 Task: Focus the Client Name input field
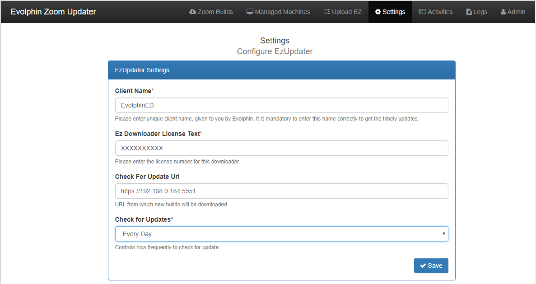(x=282, y=105)
